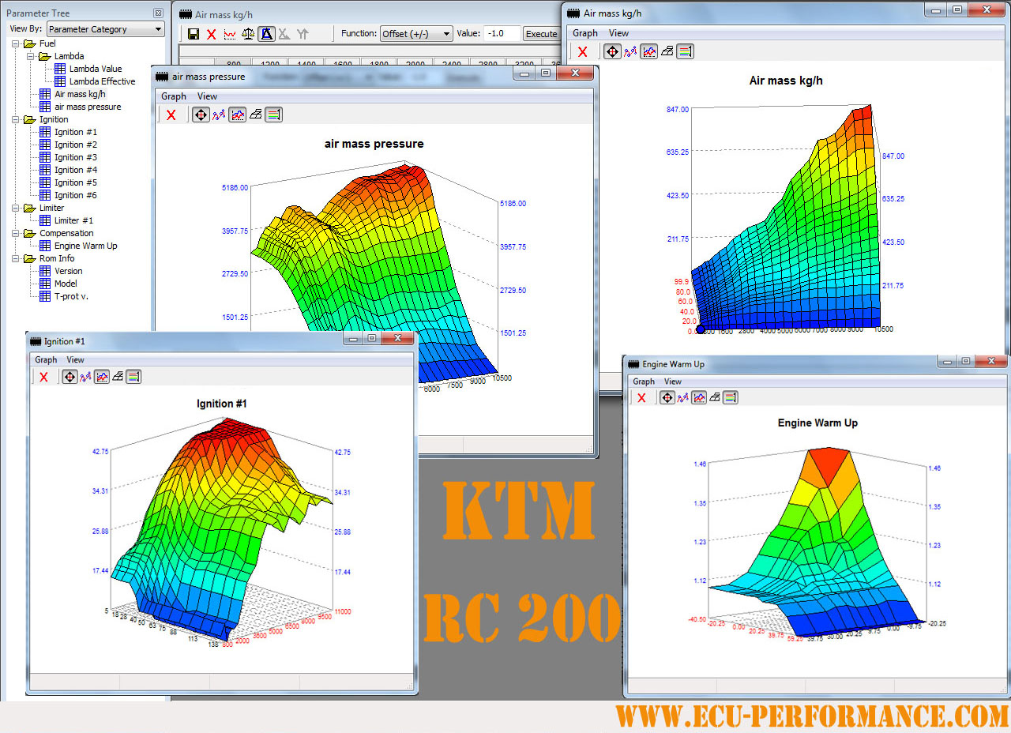
Task: Select Version under Rom Info
Action: pyautogui.click(x=68, y=271)
